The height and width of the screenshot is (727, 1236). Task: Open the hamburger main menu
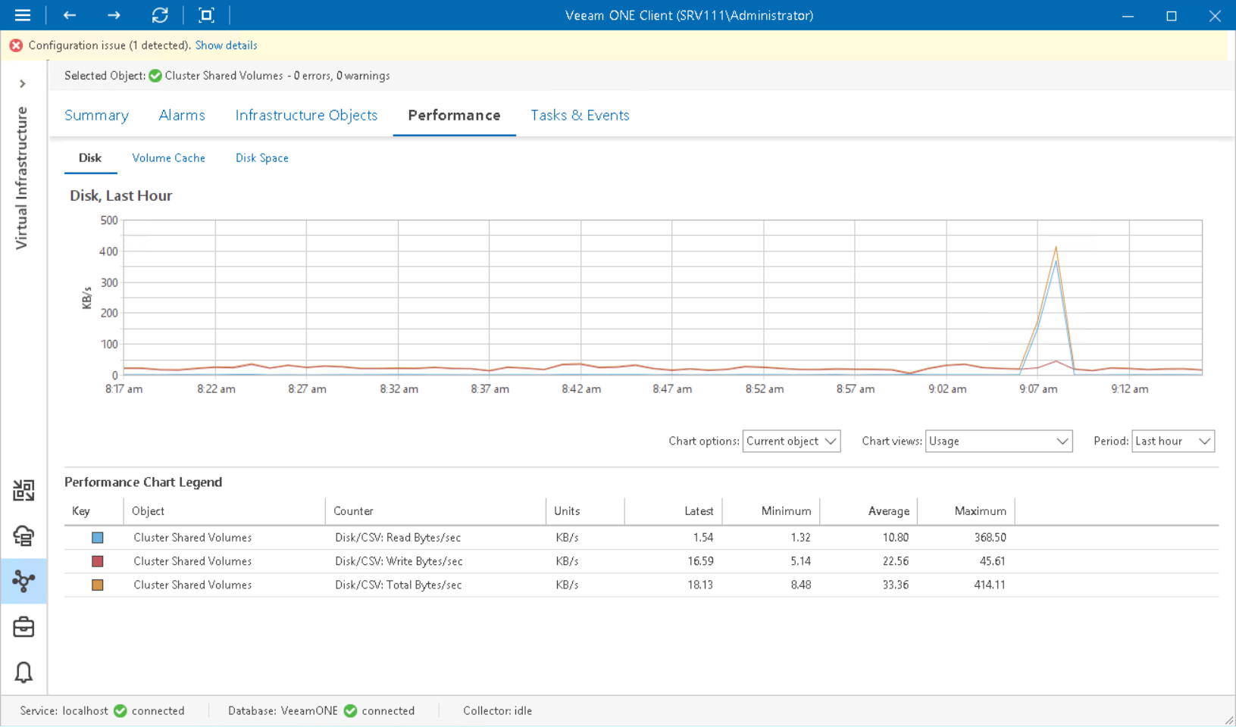point(22,15)
